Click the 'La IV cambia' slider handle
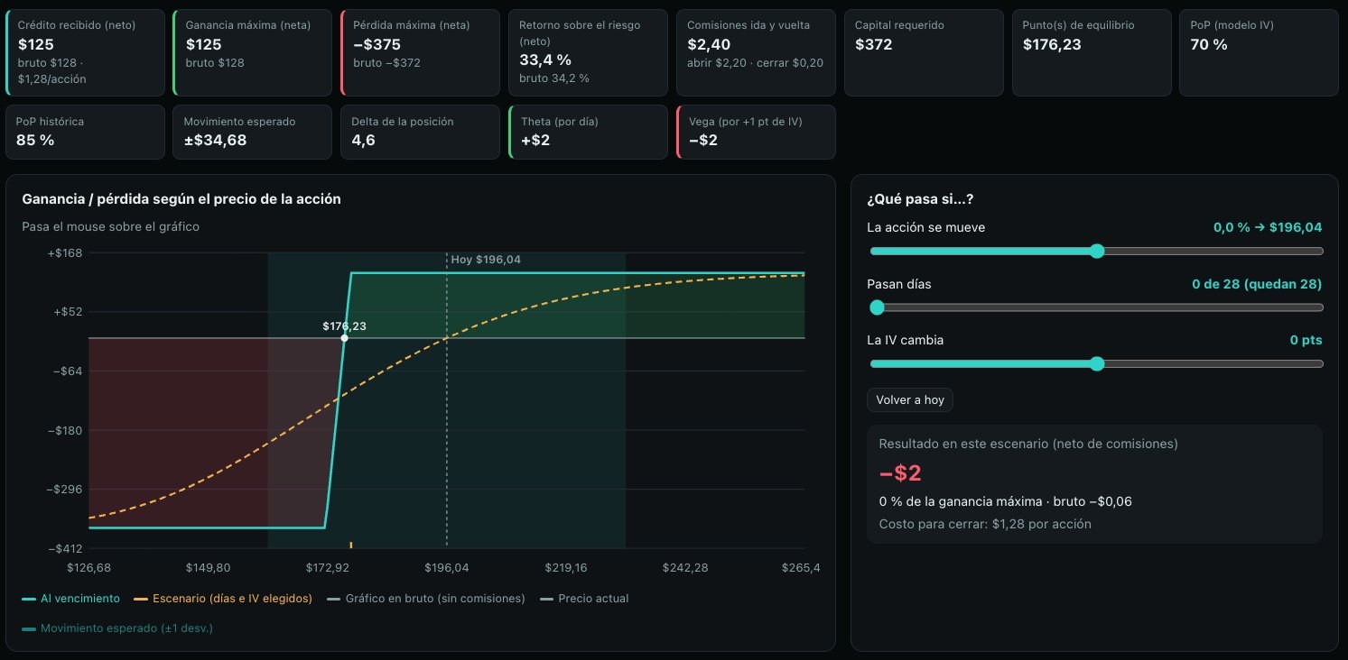This screenshot has height=660, width=1348. click(x=1097, y=364)
